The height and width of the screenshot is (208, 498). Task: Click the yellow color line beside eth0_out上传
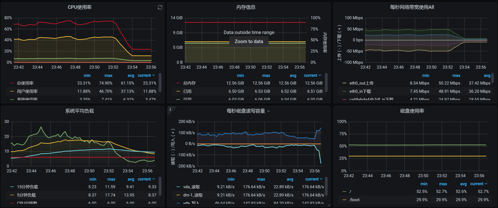click(x=344, y=83)
